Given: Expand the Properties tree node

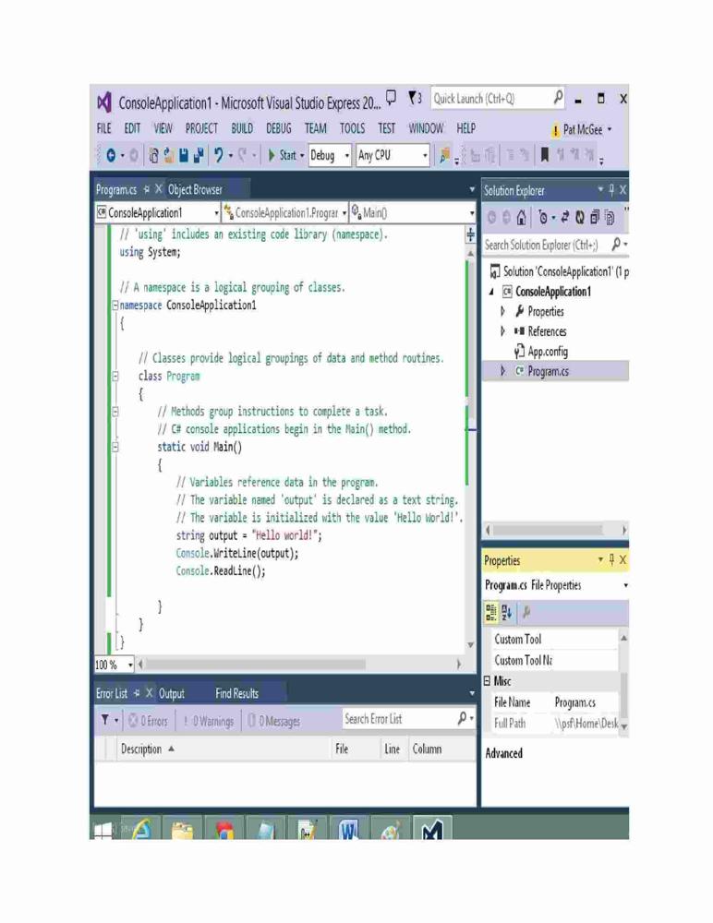Looking at the screenshot, I should (502, 311).
